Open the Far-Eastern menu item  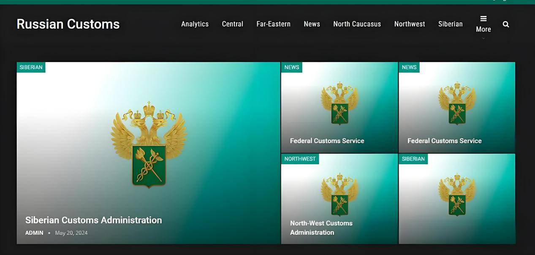[273, 24]
